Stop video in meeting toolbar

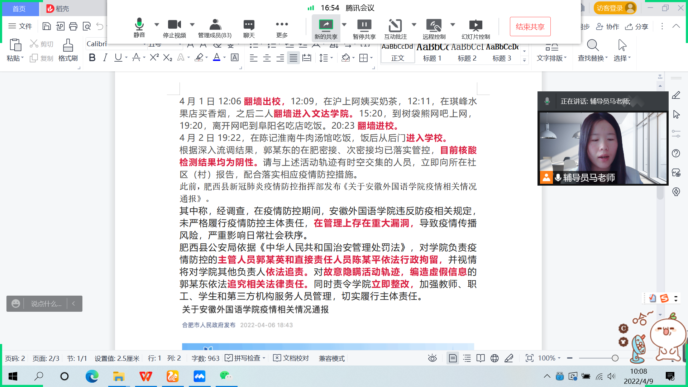[175, 28]
